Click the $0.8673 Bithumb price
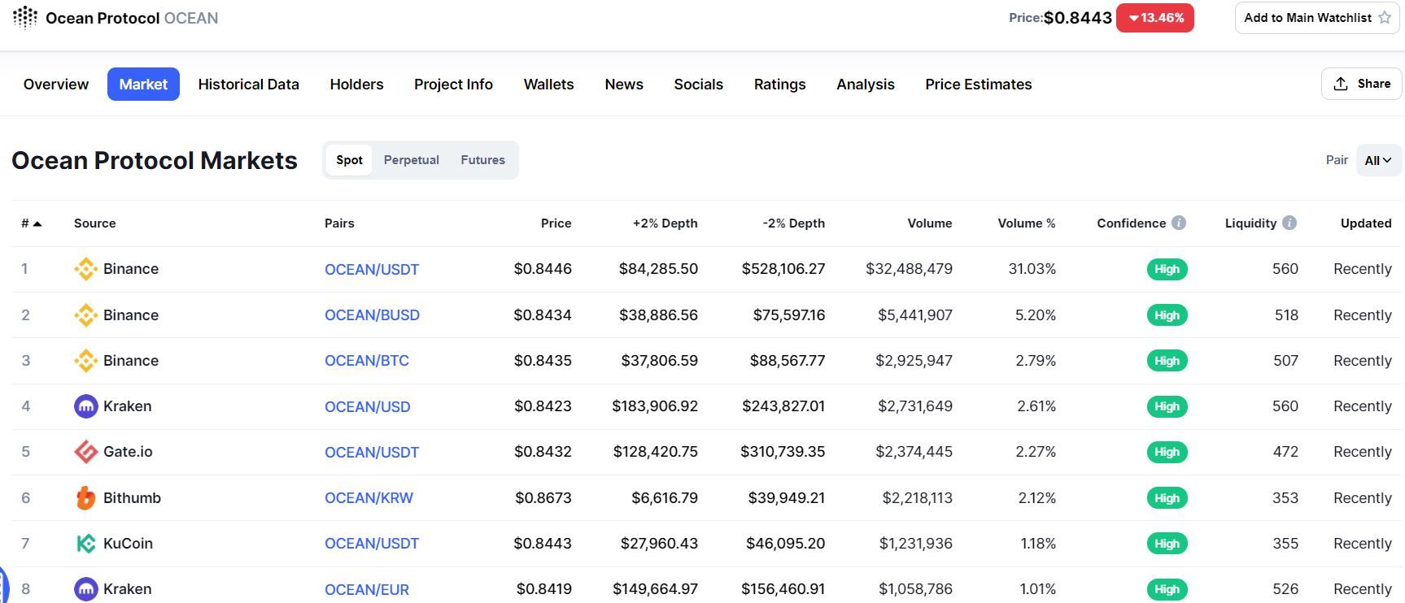The width and height of the screenshot is (1405, 603). [543, 498]
